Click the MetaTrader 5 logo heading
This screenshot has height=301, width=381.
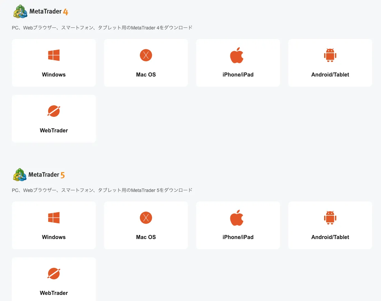[39, 175]
